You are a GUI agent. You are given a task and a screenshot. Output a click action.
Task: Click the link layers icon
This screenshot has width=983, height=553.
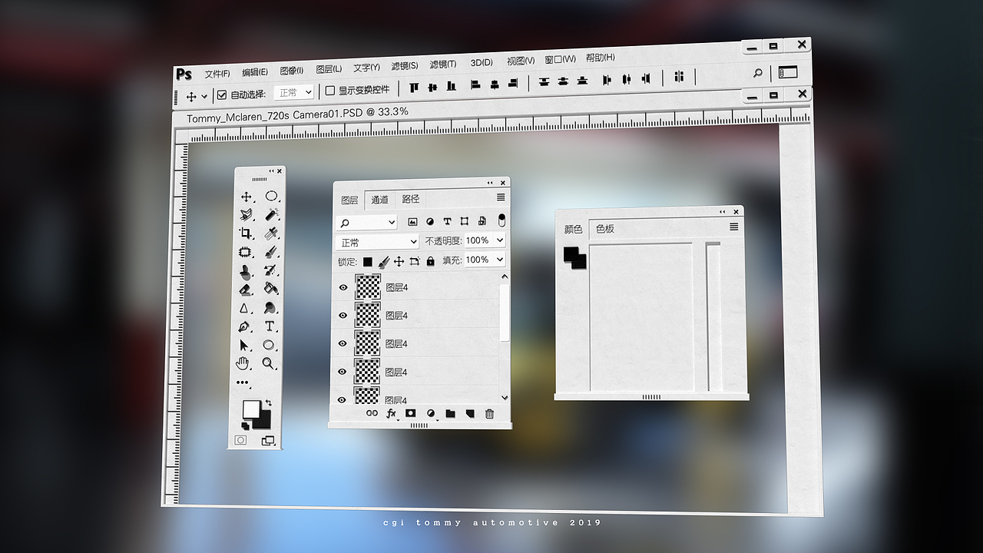tap(372, 413)
